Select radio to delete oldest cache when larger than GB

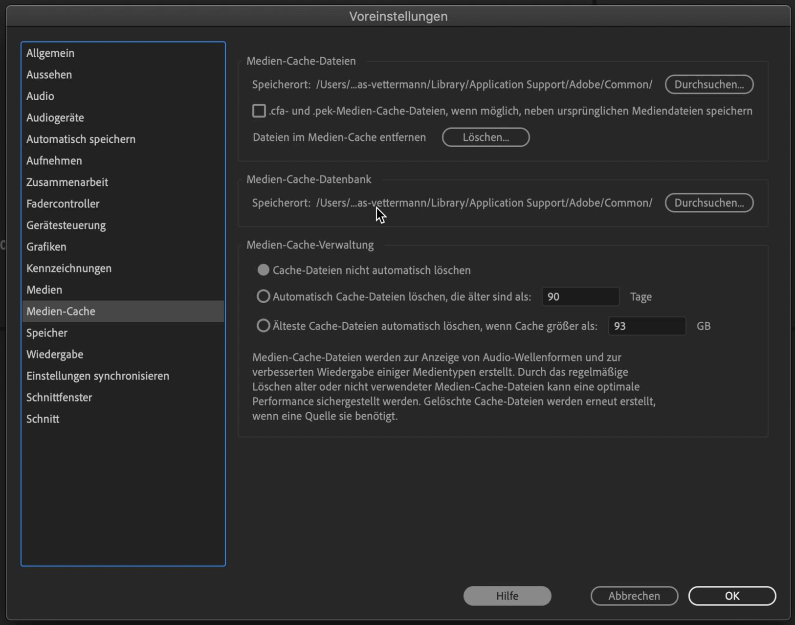pyautogui.click(x=264, y=326)
